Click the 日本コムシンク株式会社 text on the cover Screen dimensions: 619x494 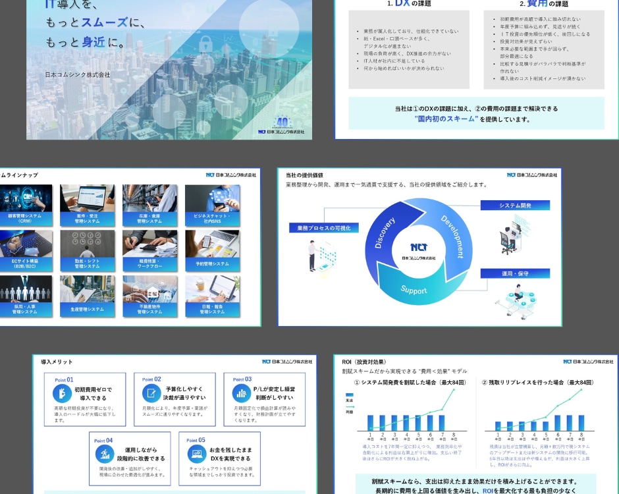78,74
